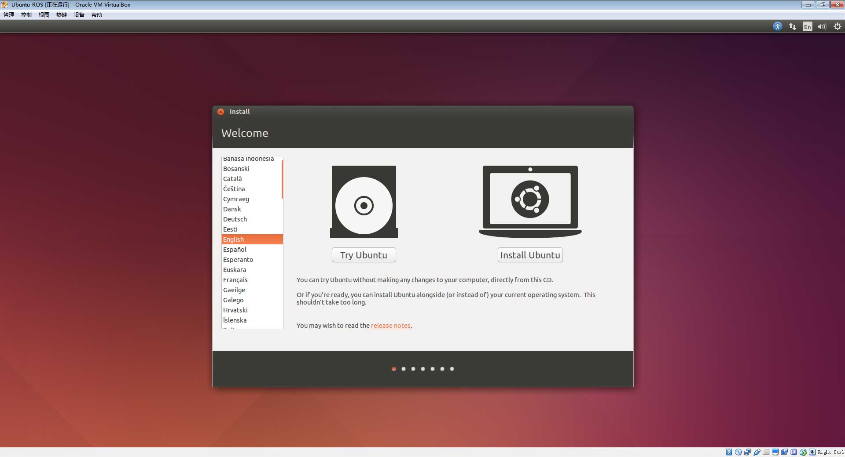The width and height of the screenshot is (845, 457).
Task: Click the language list scrollbar handle
Action: (282, 179)
